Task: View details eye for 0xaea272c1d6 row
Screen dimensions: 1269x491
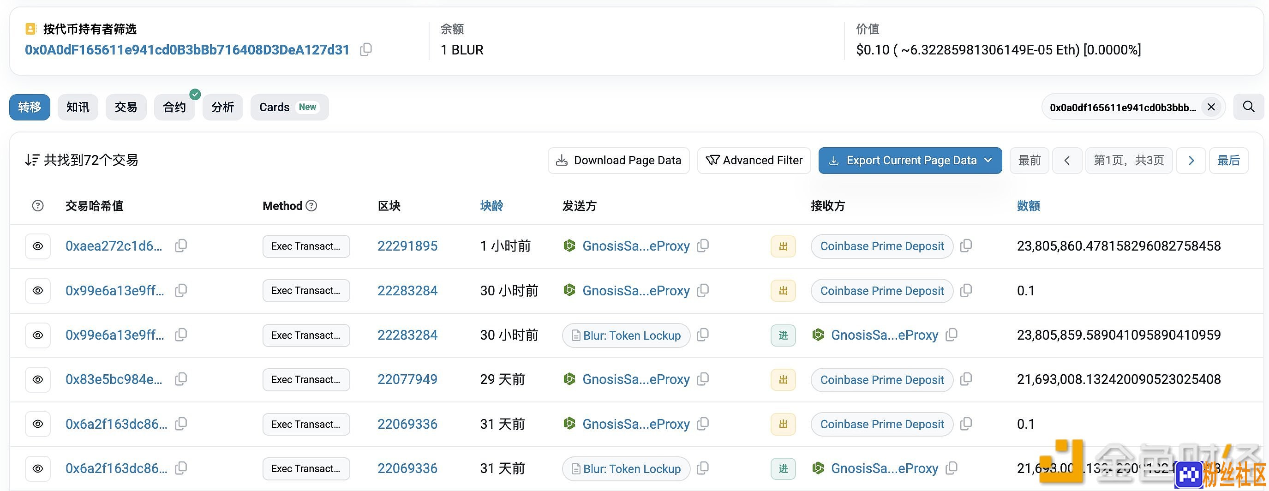Action: click(38, 246)
